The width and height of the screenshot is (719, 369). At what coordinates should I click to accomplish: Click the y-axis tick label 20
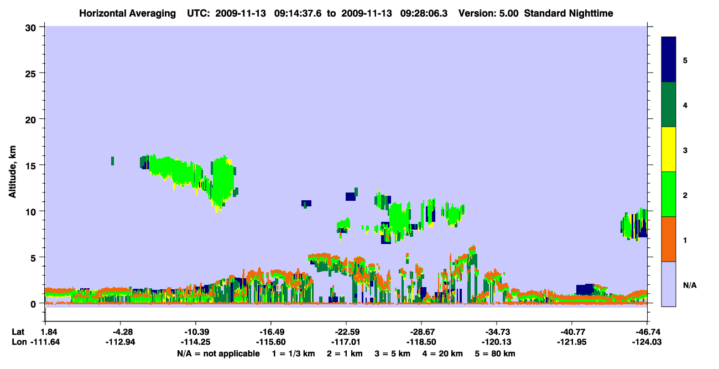point(32,119)
